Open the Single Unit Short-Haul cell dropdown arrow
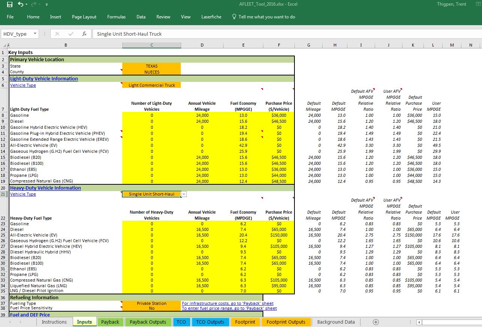This screenshot has height=327, width=482. tap(184, 194)
